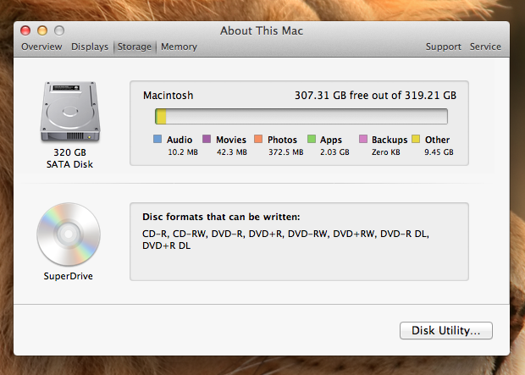Click the '9.45 GB' other size
525x375 pixels.
point(439,152)
